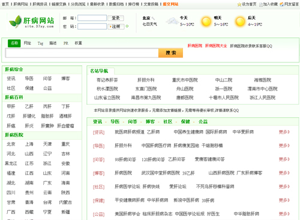Click 更多 in the [保健] row

click(x=284, y=200)
